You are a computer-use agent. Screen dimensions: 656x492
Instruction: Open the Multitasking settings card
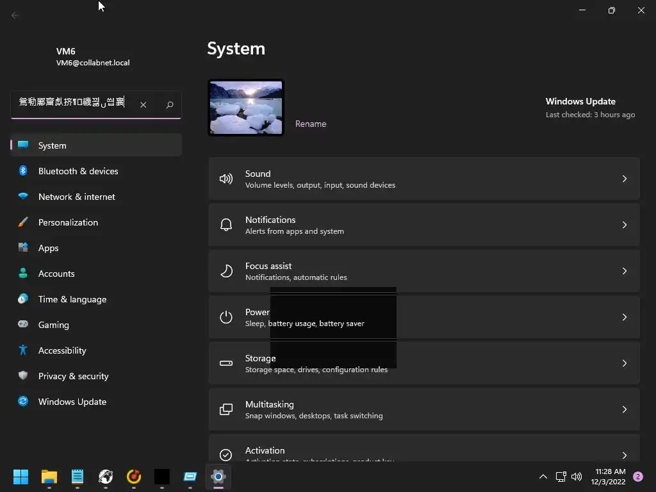[424, 409]
